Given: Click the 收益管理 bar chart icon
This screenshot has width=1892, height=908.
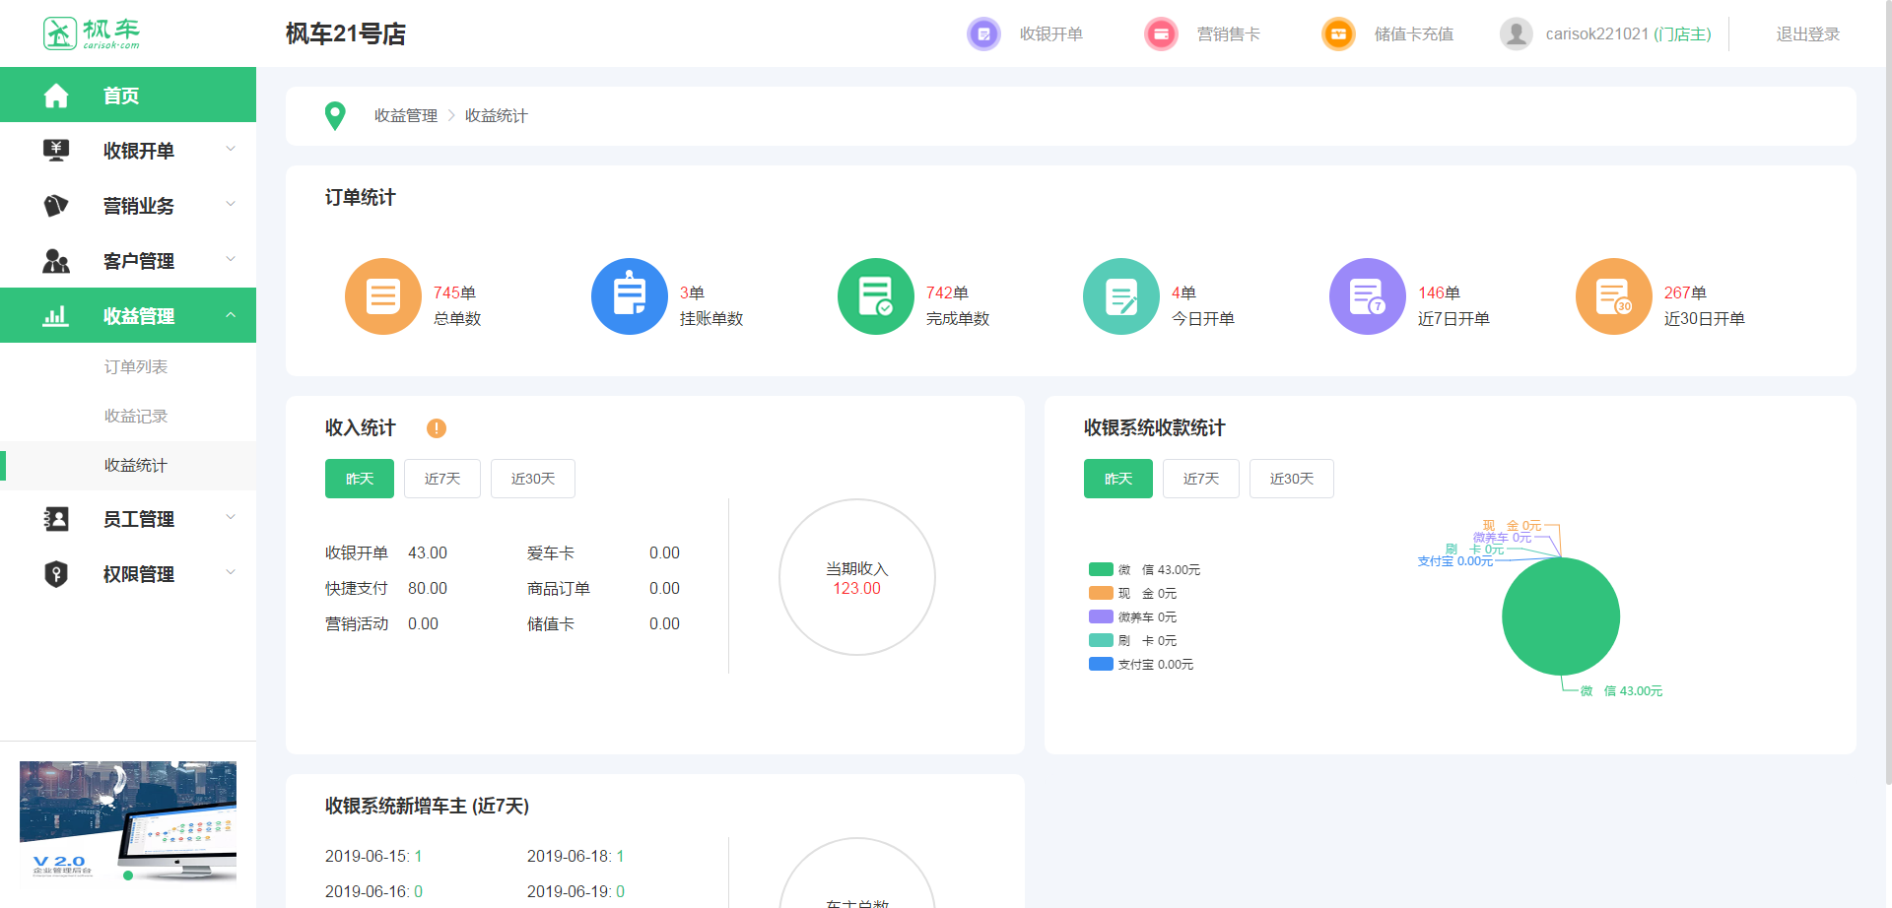Looking at the screenshot, I should click(x=56, y=316).
